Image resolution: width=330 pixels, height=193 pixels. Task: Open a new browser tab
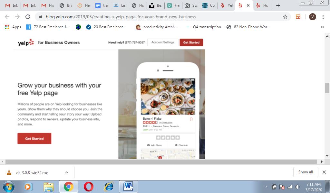pyautogui.click(x=278, y=5)
